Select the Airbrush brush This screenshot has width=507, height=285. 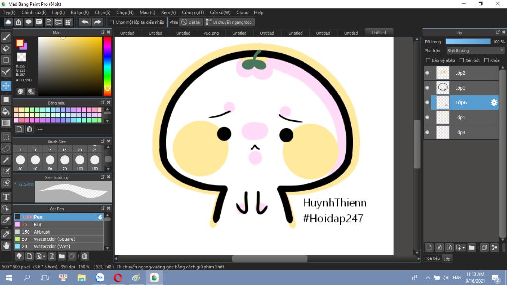tap(58, 232)
